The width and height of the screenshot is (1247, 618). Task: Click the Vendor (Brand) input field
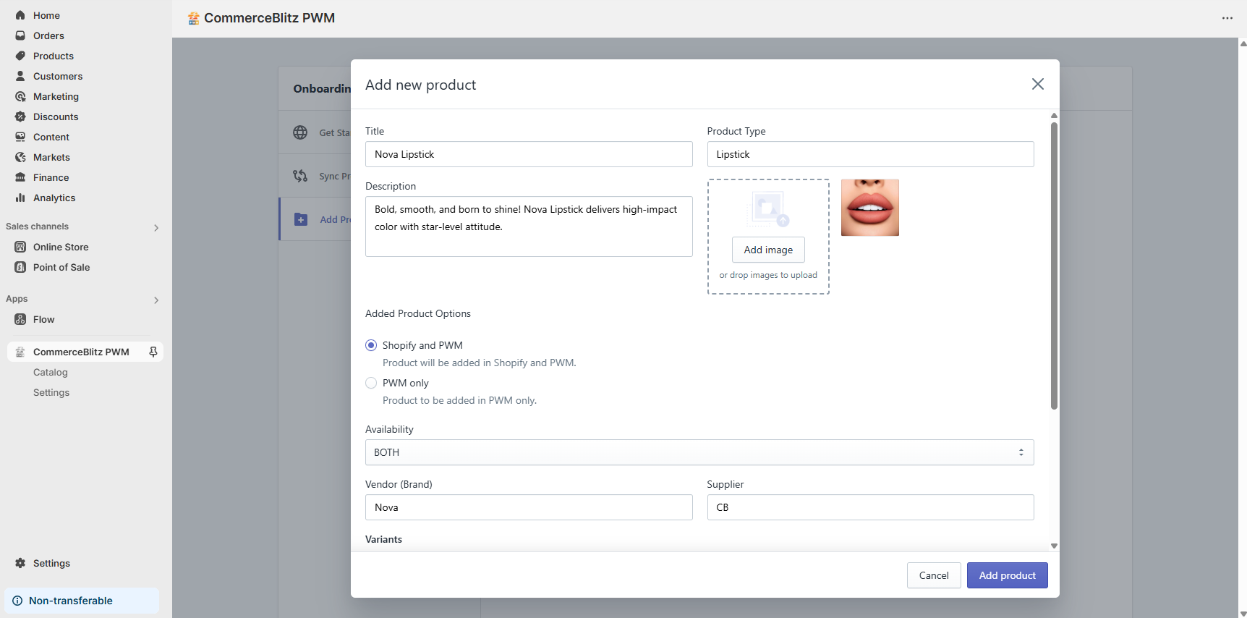pyautogui.click(x=529, y=507)
